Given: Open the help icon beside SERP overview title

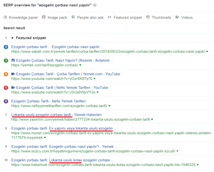Looking at the screenshot, I should click(x=95, y=5).
